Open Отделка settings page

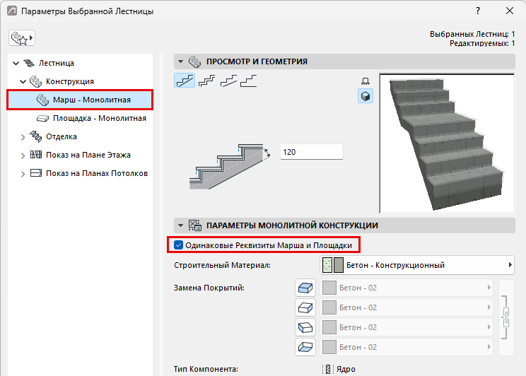point(62,136)
